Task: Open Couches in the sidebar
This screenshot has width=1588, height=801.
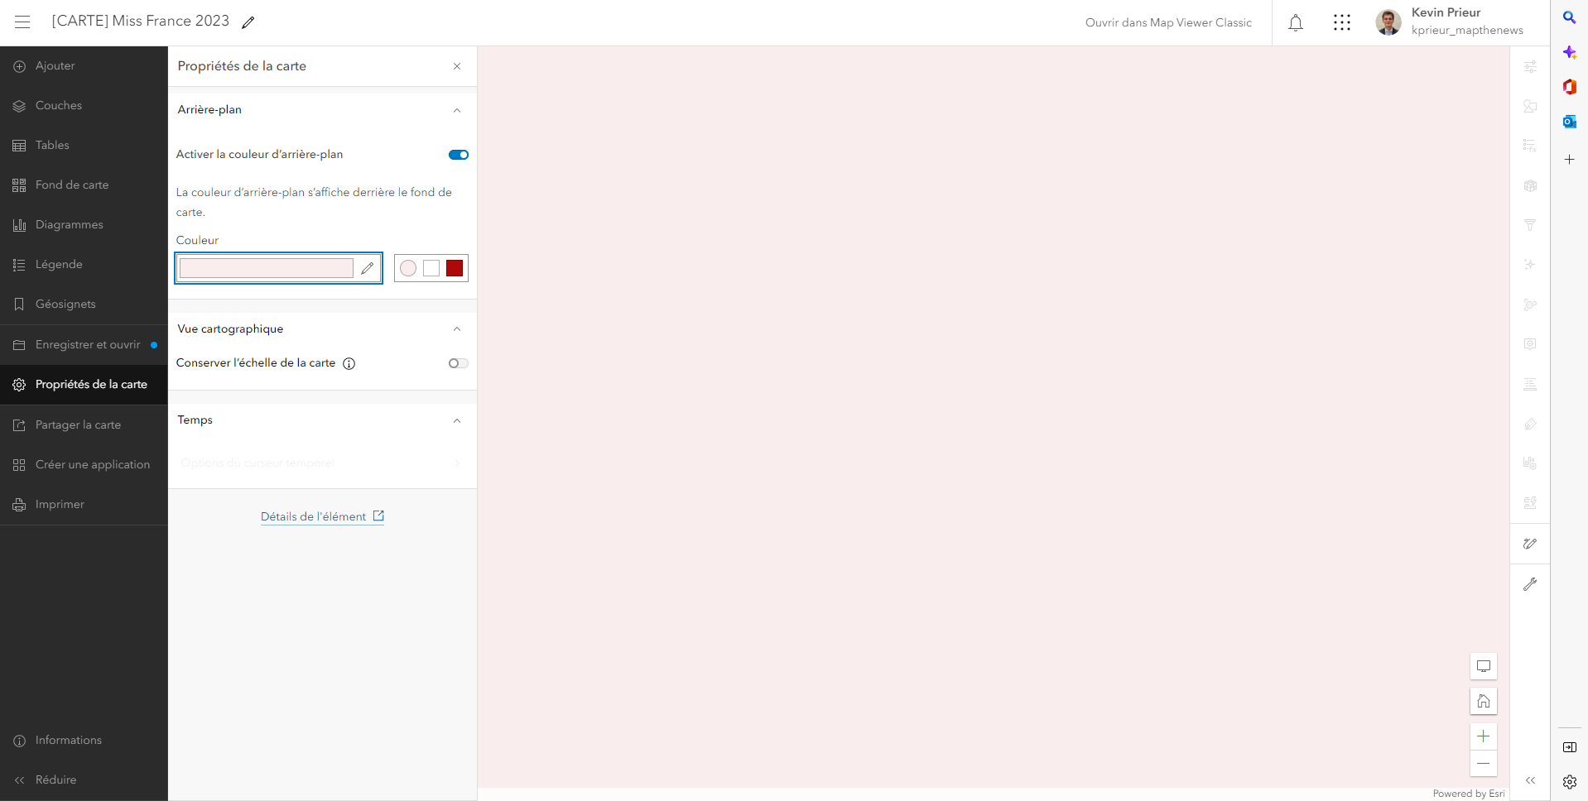Action: [x=58, y=106]
